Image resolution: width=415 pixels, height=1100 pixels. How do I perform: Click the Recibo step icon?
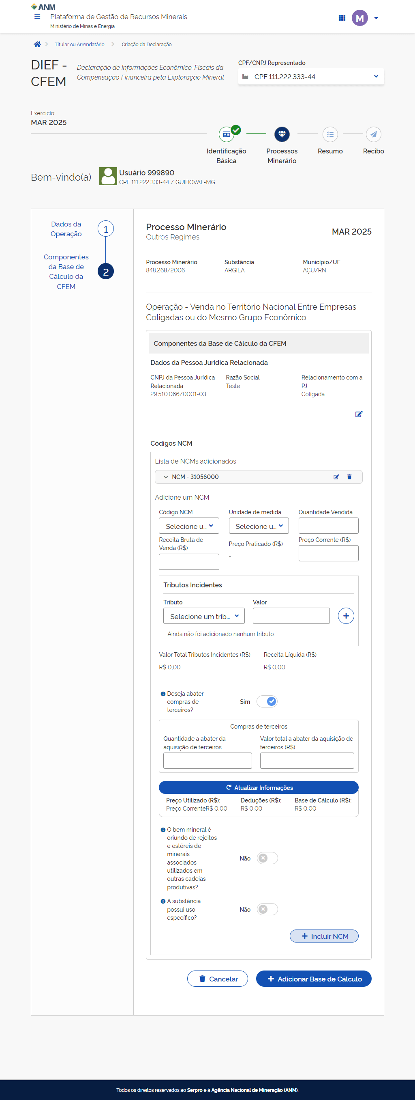point(373,134)
